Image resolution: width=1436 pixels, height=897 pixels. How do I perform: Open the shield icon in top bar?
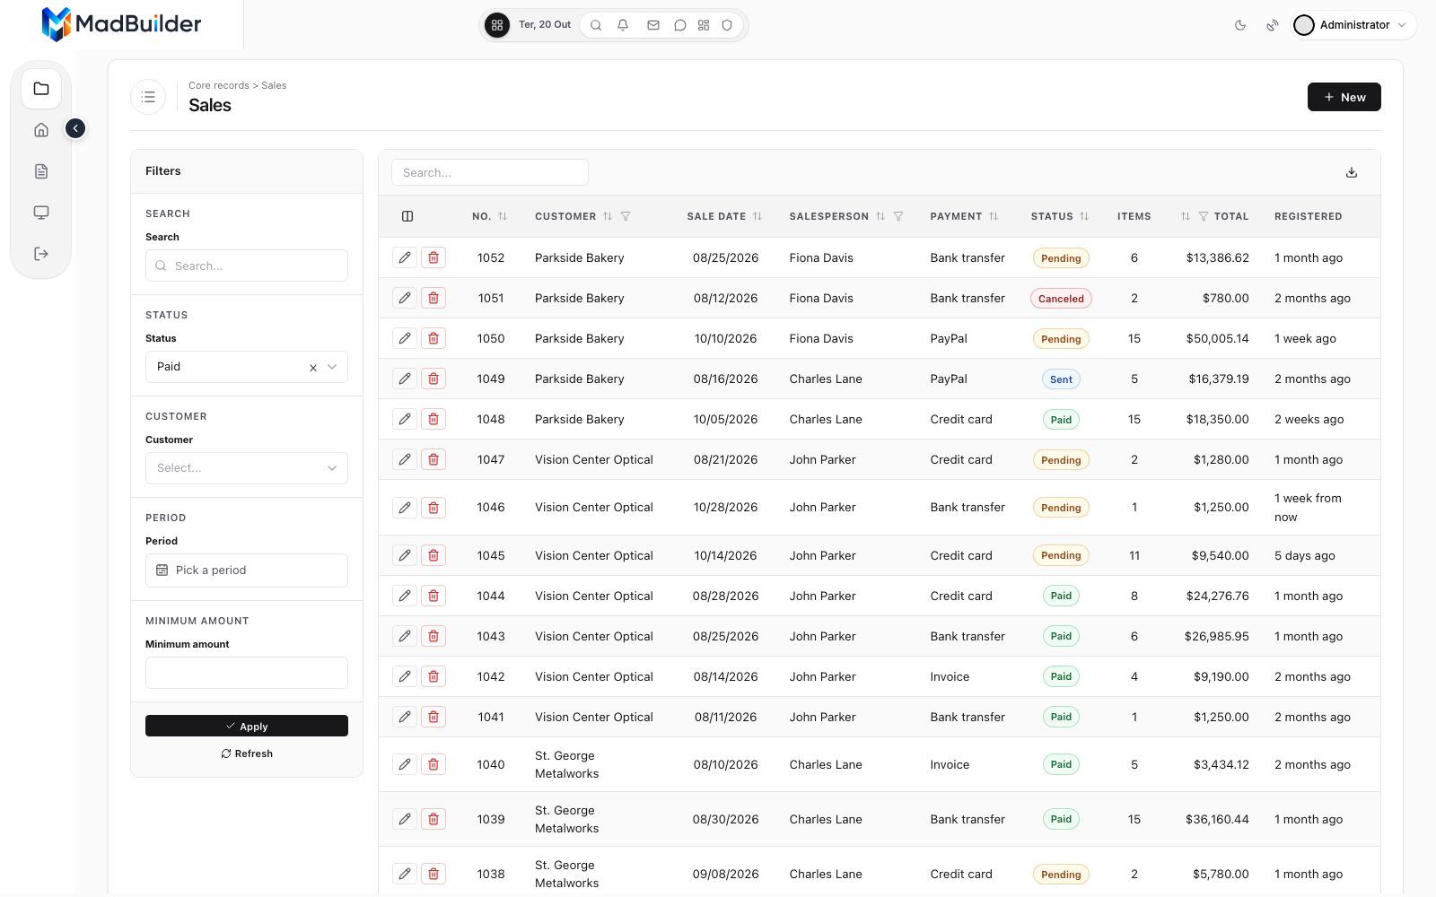click(728, 25)
